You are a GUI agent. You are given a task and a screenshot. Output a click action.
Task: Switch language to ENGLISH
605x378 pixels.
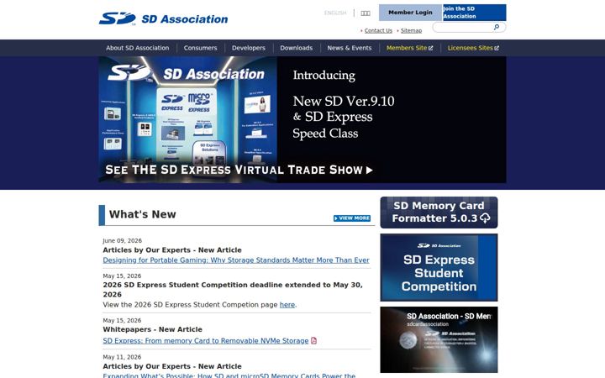[335, 13]
